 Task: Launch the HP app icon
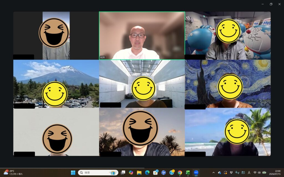(164, 173)
